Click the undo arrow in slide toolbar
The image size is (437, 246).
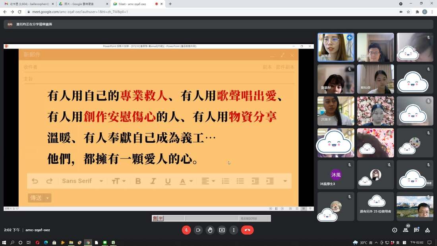[35, 181]
